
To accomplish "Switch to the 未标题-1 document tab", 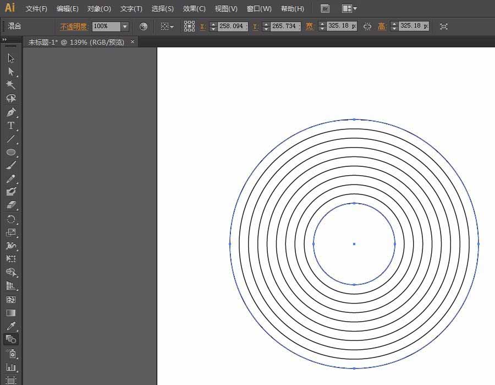I will click(76, 42).
